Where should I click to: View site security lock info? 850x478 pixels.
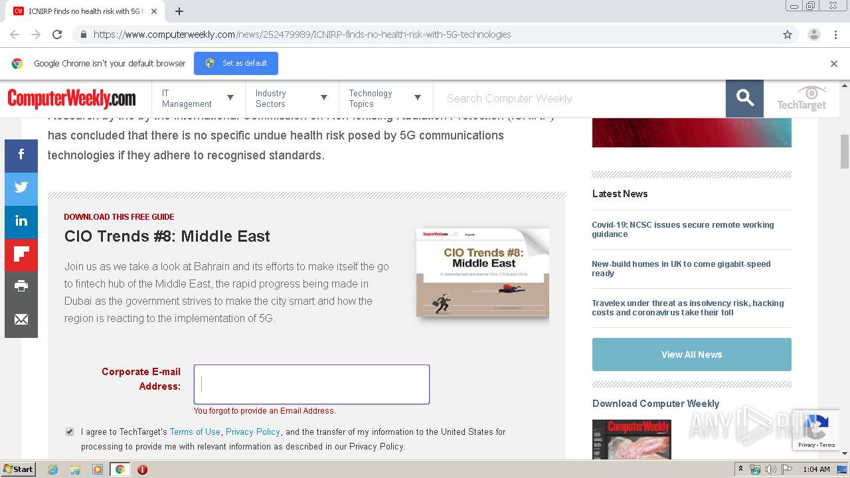coord(83,35)
